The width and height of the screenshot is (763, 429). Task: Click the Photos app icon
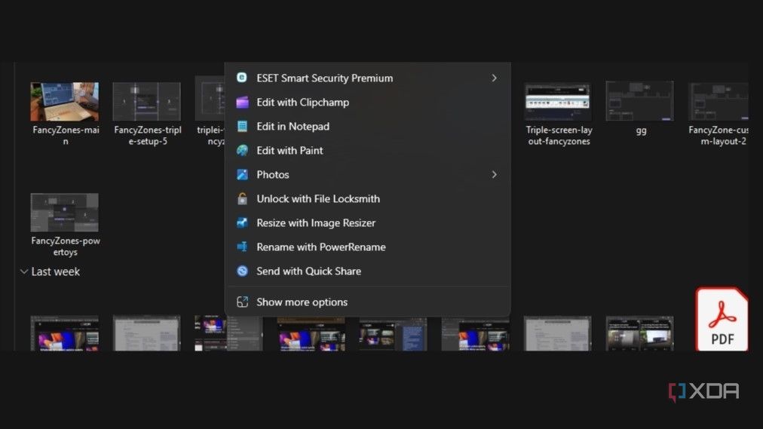(x=242, y=175)
